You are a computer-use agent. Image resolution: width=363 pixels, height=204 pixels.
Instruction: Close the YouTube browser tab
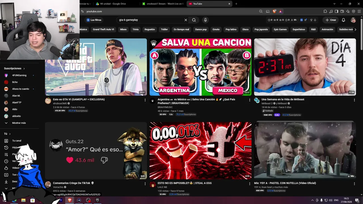coord(229,4)
